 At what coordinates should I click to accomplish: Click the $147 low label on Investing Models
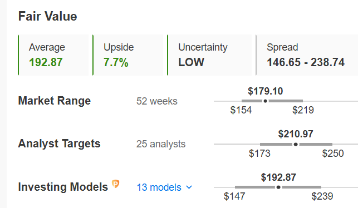point(234,196)
